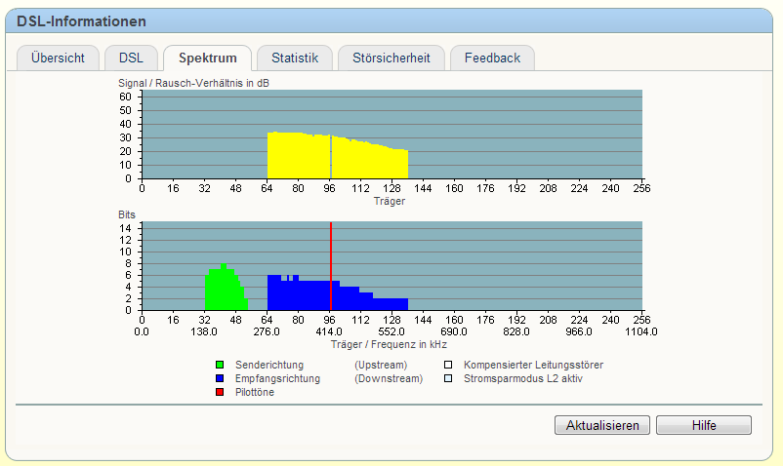Click the 690.0 frequency axis value
The width and height of the screenshot is (783, 466).
point(454,331)
